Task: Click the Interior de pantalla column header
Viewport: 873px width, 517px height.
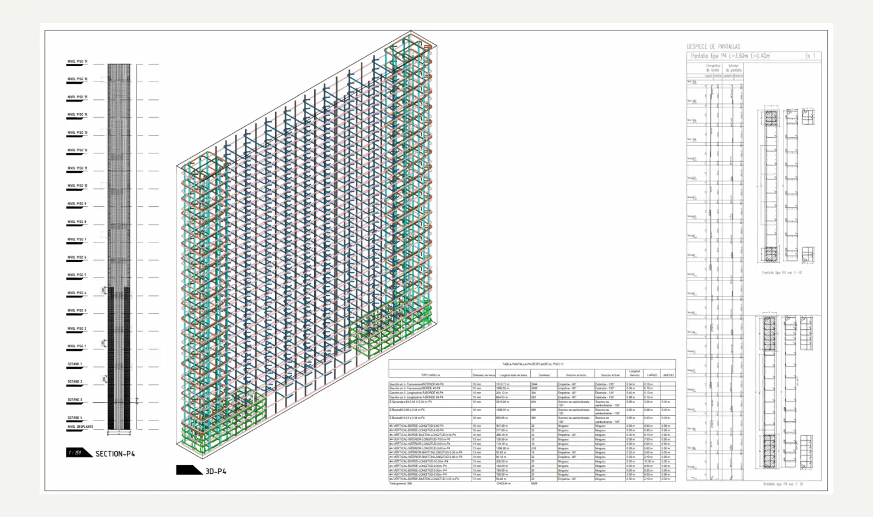Action: coord(734,68)
